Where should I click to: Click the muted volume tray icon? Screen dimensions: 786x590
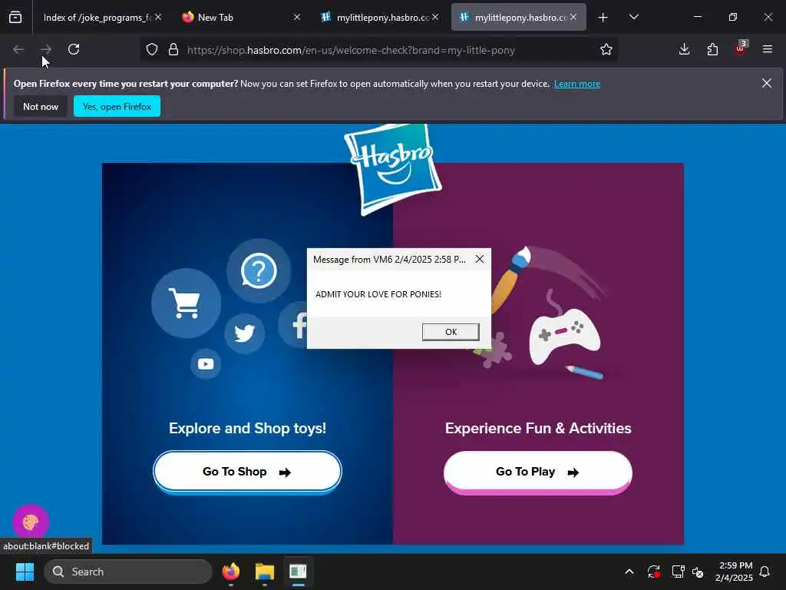pos(698,572)
